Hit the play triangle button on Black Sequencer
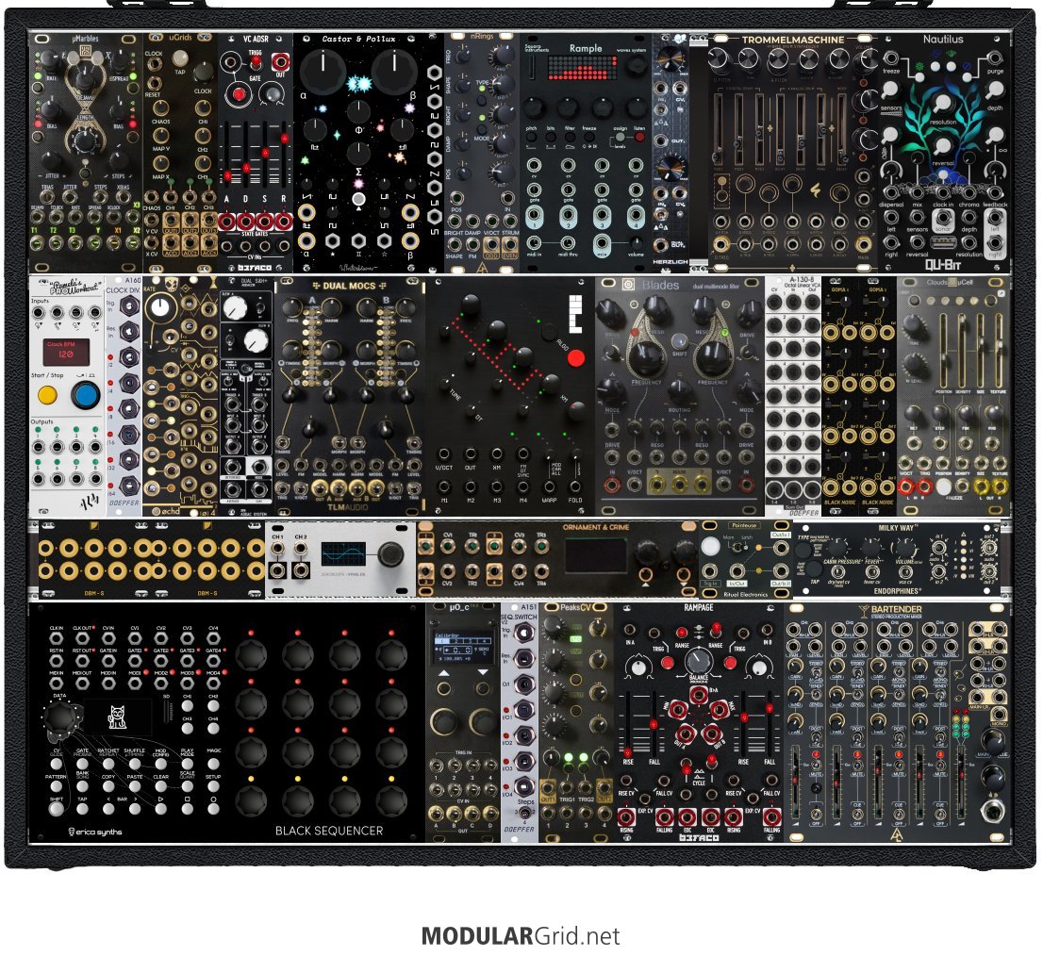 (x=161, y=809)
